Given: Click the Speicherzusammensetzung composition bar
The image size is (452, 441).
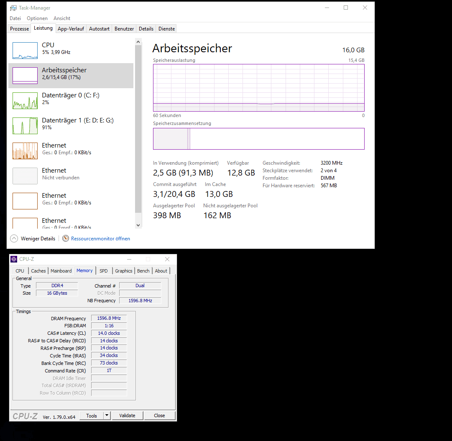Looking at the screenshot, I should [258, 139].
